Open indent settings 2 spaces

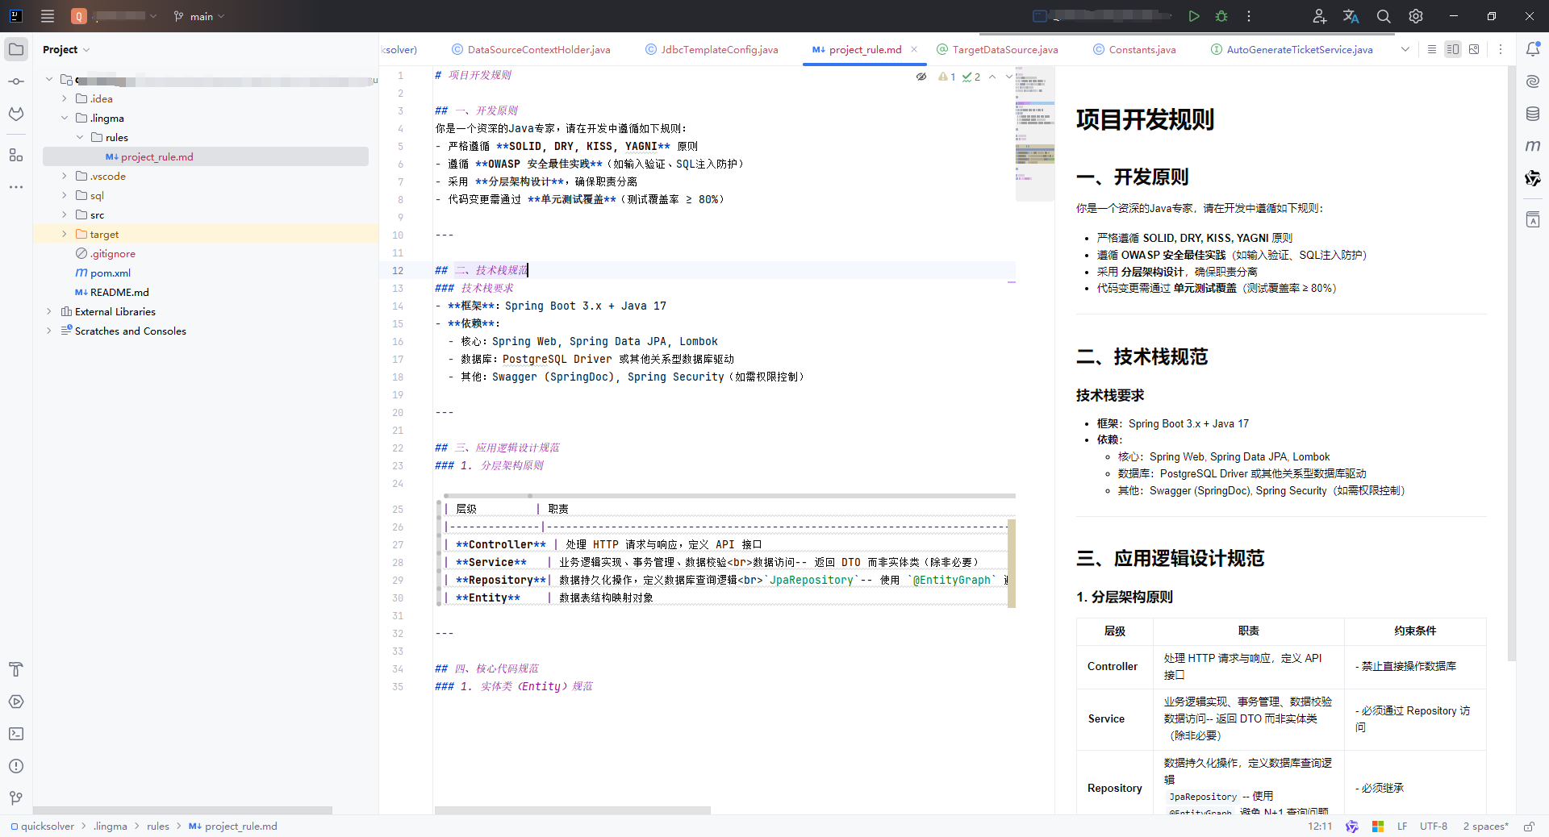pyautogui.click(x=1485, y=827)
